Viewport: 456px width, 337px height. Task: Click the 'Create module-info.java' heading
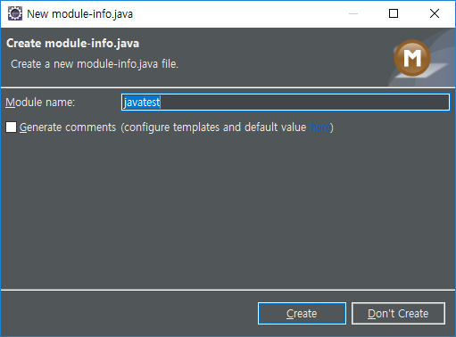click(x=72, y=44)
